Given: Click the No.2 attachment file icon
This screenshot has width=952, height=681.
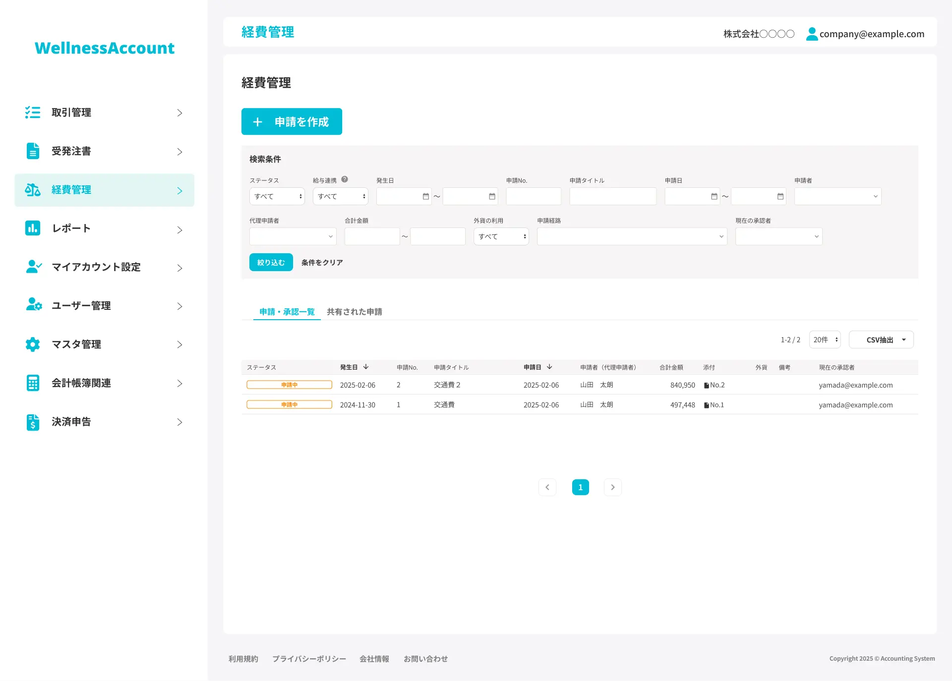Looking at the screenshot, I should click(x=707, y=385).
